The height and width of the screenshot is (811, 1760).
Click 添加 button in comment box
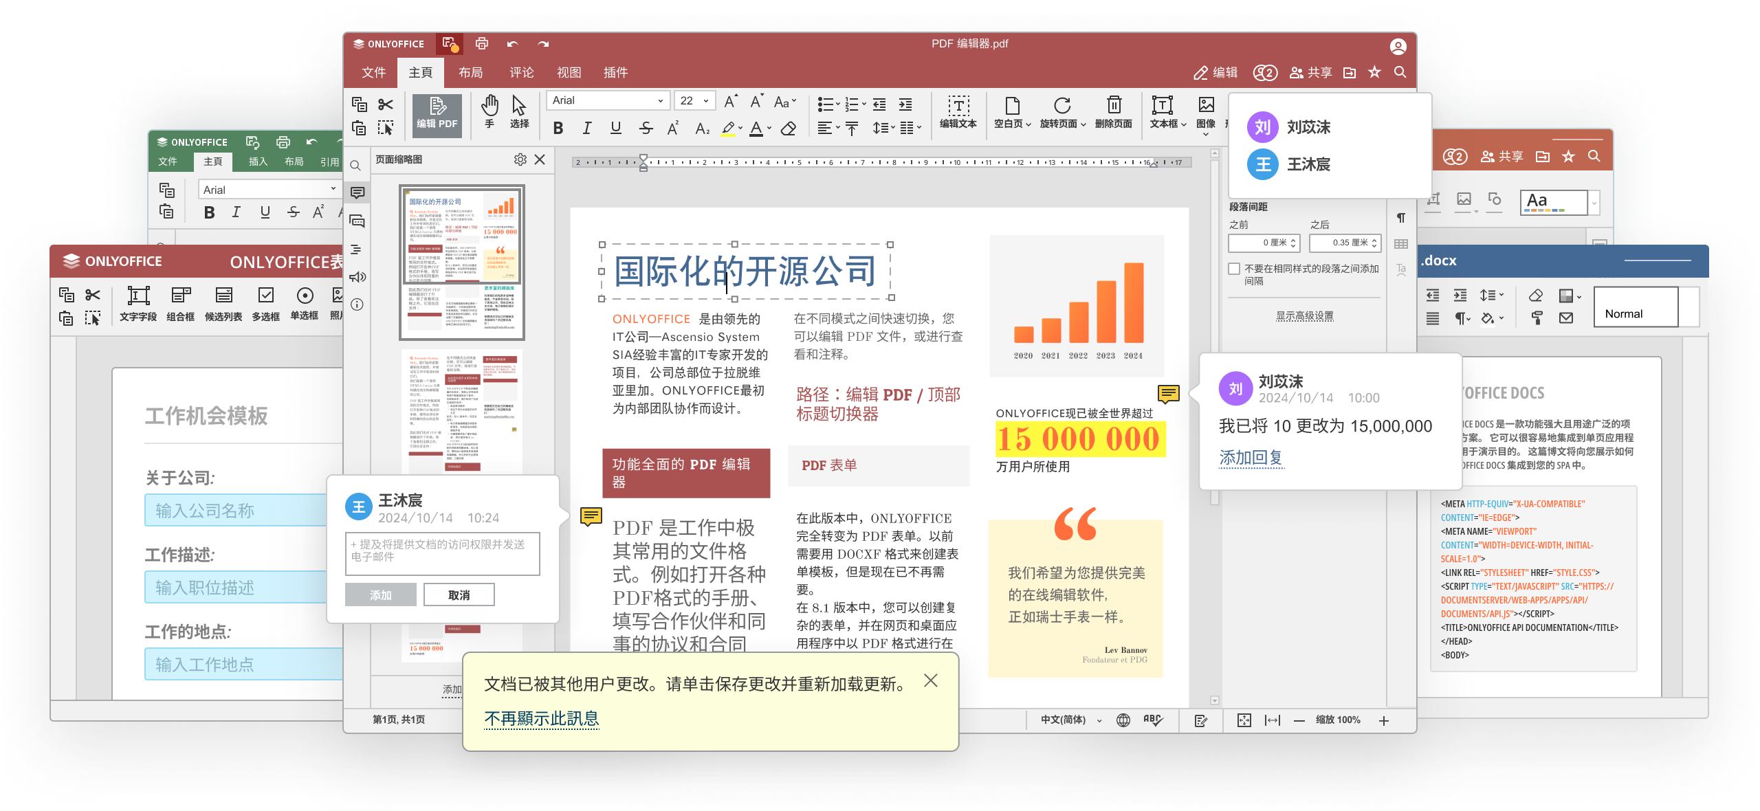[x=381, y=595]
